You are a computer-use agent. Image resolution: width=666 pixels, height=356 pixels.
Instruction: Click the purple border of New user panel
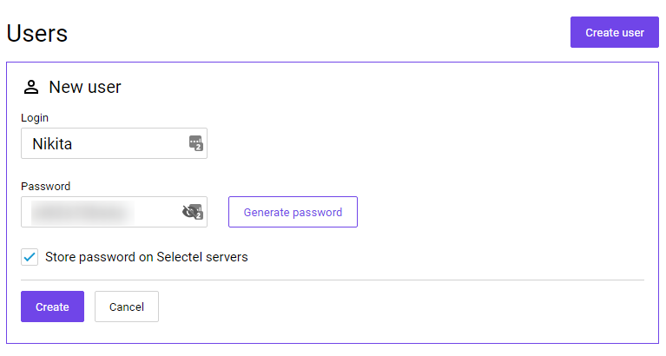click(x=333, y=63)
